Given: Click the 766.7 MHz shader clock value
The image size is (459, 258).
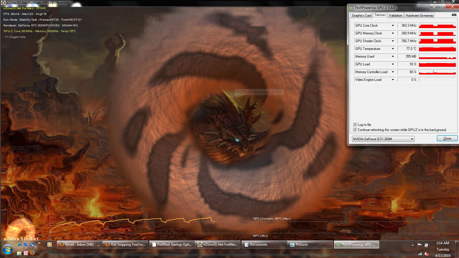Looking at the screenshot, I should (x=407, y=41).
